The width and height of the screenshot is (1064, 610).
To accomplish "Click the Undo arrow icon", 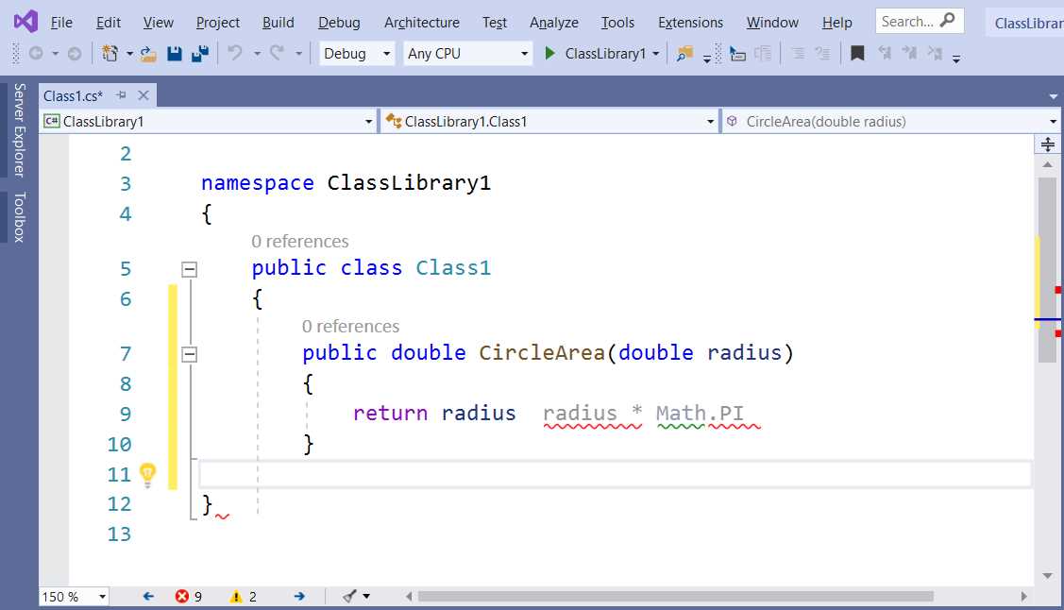I will click(x=235, y=52).
